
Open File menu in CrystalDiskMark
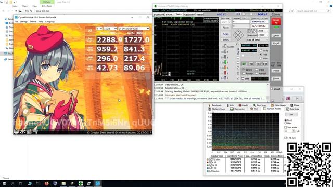pos(16,22)
